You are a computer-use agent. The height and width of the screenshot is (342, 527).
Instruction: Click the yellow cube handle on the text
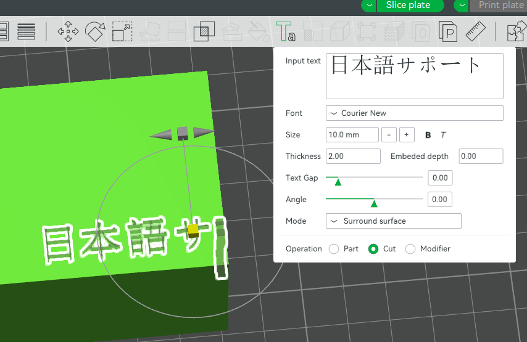pos(193,231)
